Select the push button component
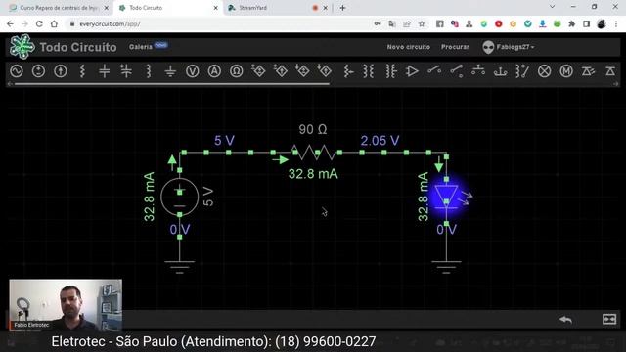The height and width of the screenshot is (352, 626). 478,70
